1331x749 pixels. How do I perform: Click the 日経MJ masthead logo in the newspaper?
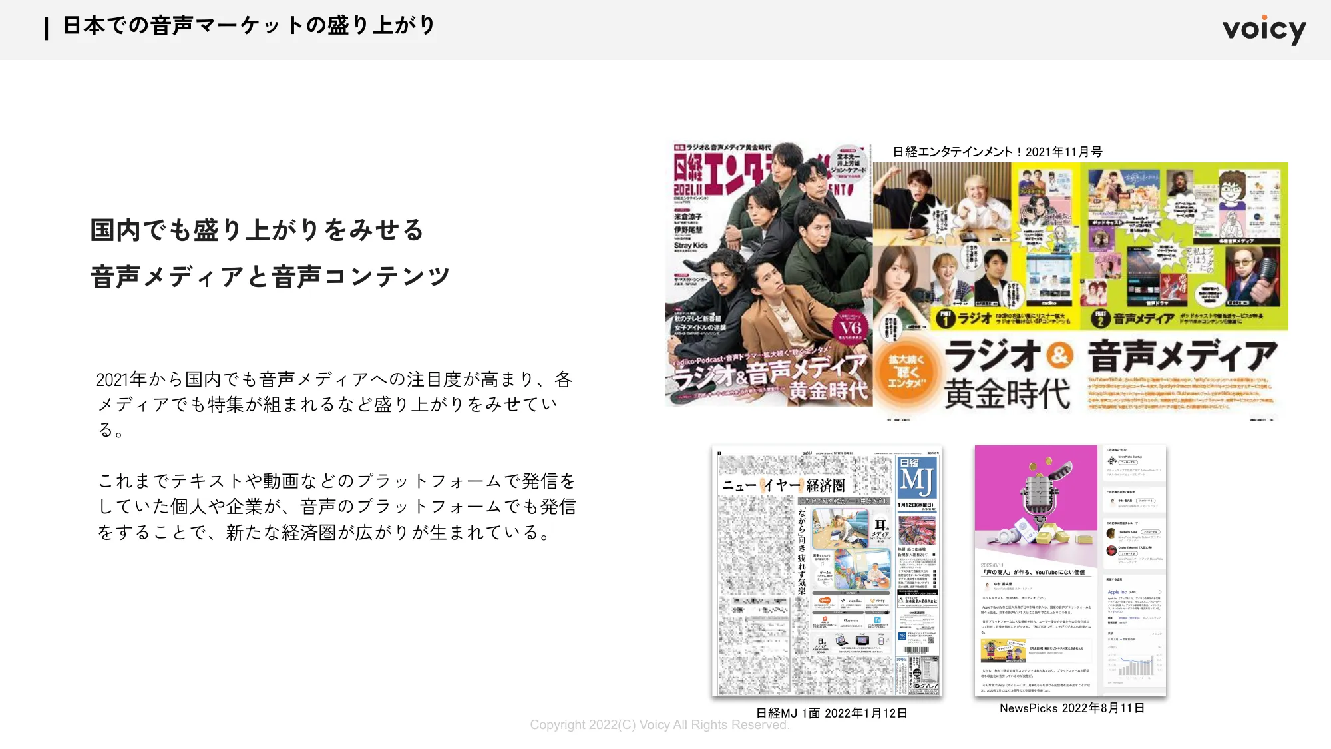pos(917,477)
